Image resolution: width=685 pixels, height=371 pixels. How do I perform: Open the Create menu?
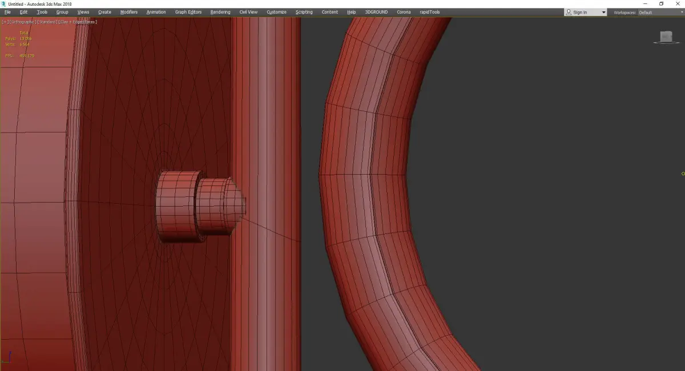(x=104, y=12)
